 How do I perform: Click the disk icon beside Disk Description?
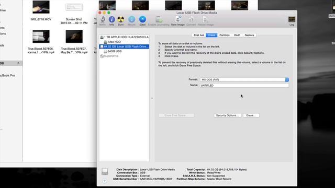coord(105,171)
